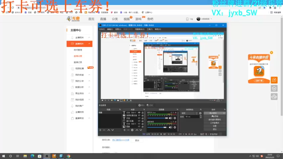Open the 文件(F) menu in OBS
The height and width of the screenshot is (159, 283).
point(102,29)
